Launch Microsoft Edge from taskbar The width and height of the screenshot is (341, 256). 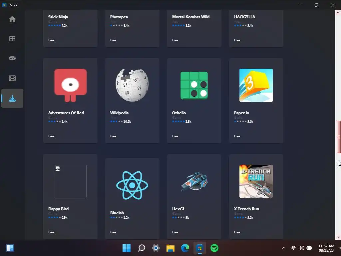(185, 248)
